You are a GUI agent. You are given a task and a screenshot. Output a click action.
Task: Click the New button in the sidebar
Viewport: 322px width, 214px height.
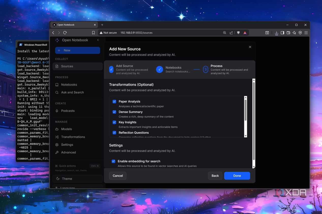tap(78, 50)
